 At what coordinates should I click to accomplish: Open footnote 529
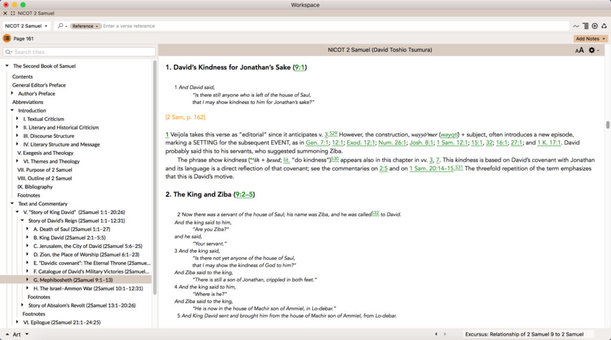(x=333, y=133)
